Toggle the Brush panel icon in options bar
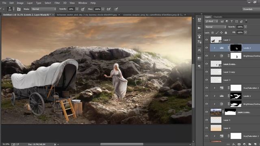This screenshot has width=260, height=146. pyautogui.click(x=19, y=9)
